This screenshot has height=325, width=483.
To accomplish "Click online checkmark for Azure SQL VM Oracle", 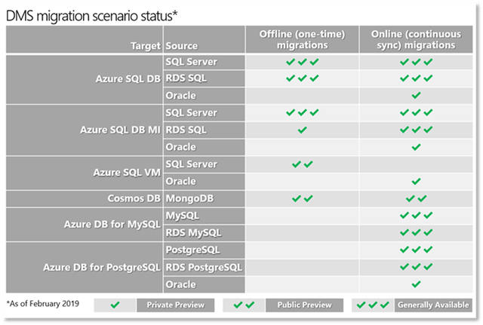I will (416, 181).
